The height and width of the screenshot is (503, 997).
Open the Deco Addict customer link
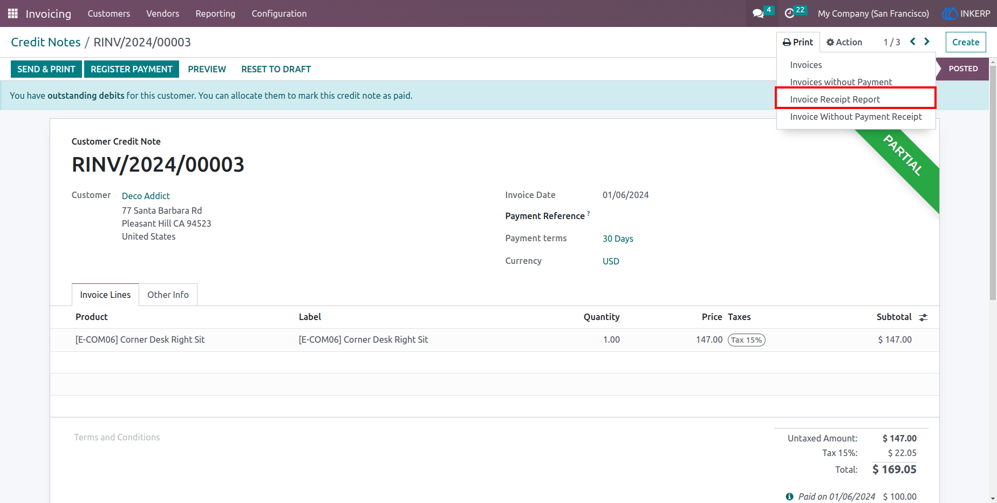tap(146, 196)
